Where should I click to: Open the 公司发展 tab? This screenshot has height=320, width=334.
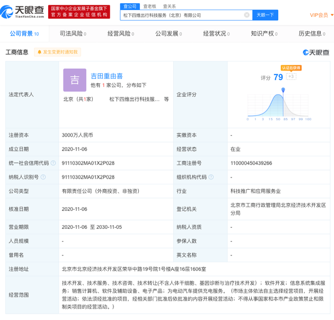[x=169, y=33]
